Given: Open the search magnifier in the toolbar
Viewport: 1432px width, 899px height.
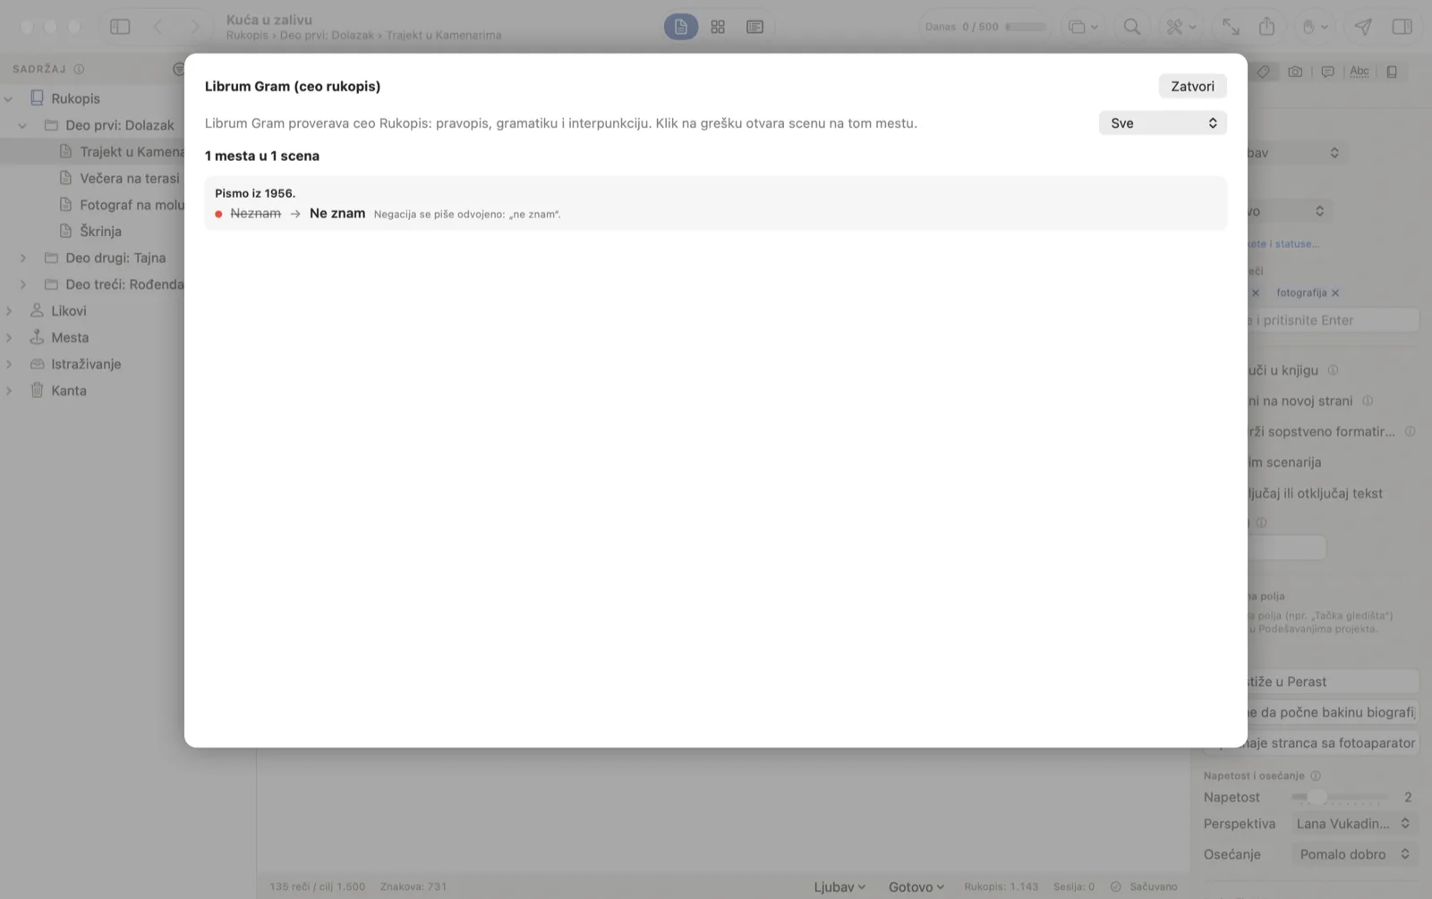Looking at the screenshot, I should pyautogui.click(x=1132, y=27).
